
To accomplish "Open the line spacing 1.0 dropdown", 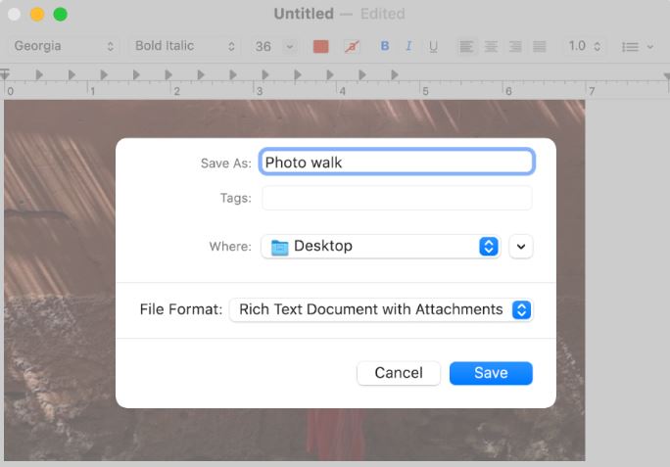I will coord(584,46).
